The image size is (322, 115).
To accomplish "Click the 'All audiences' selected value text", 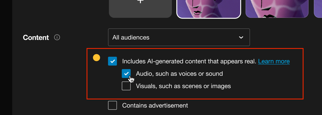I will coord(131,37).
